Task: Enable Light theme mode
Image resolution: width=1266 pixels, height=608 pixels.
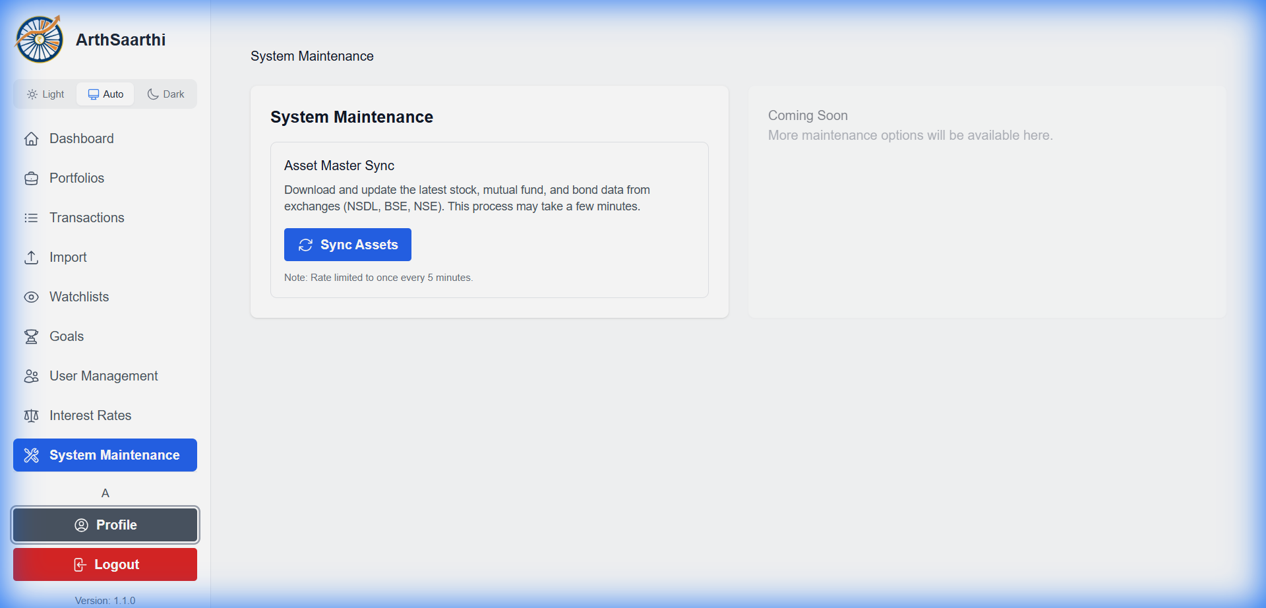Action: click(x=45, y=94)
